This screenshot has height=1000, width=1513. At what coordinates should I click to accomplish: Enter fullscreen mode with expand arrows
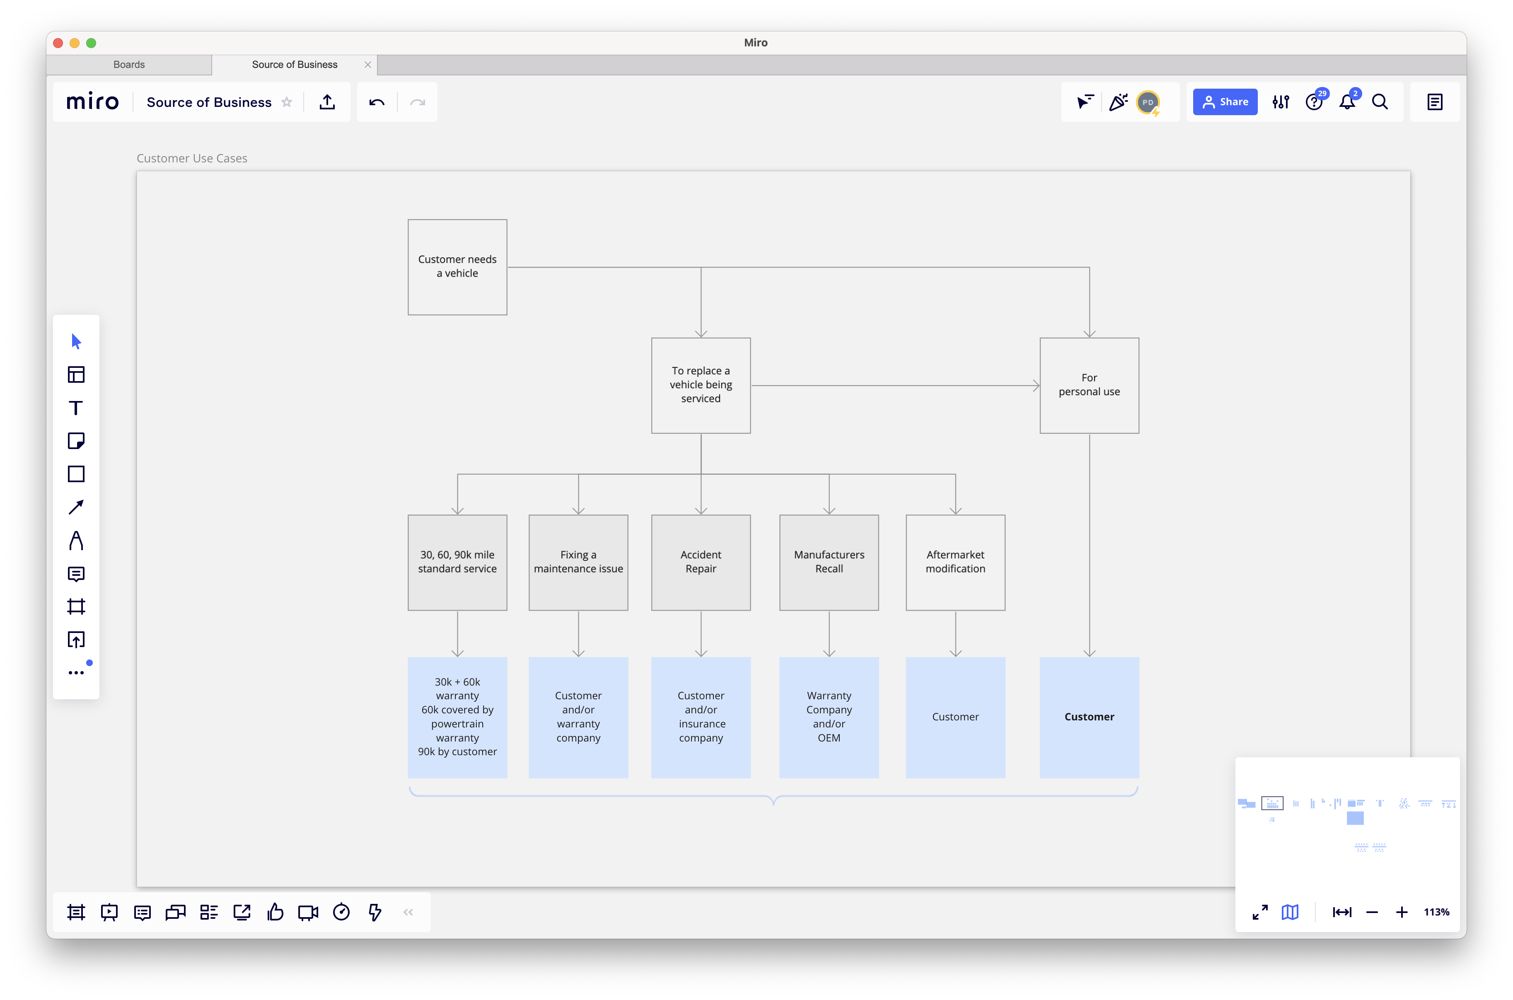(1260, 912)
